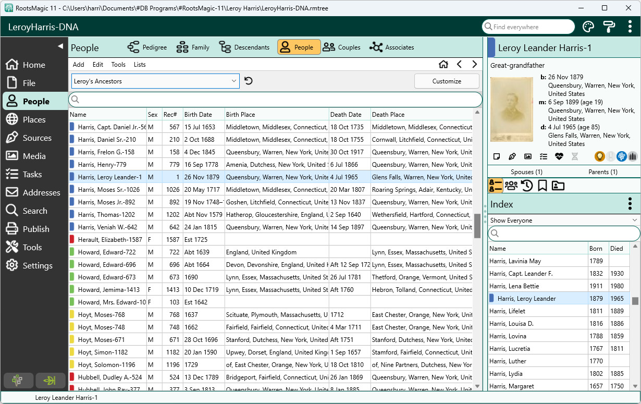Switch to the Pedigree view tab
The width and height of the screenshot is (641, 404).
click(x=147, y=47)
